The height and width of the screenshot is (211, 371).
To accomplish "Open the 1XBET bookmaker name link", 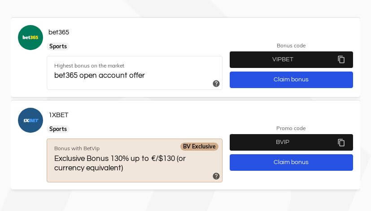I will (x=58, y=115).
